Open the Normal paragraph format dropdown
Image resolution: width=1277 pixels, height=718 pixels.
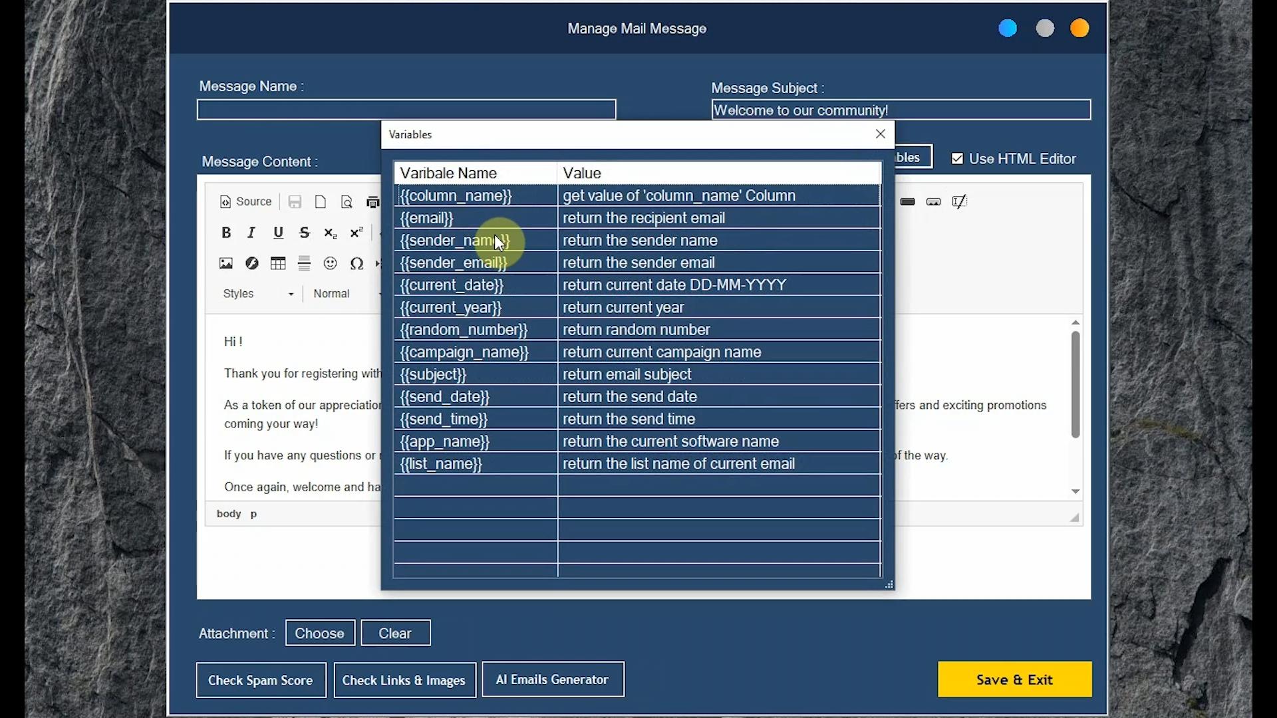[341, 293]
